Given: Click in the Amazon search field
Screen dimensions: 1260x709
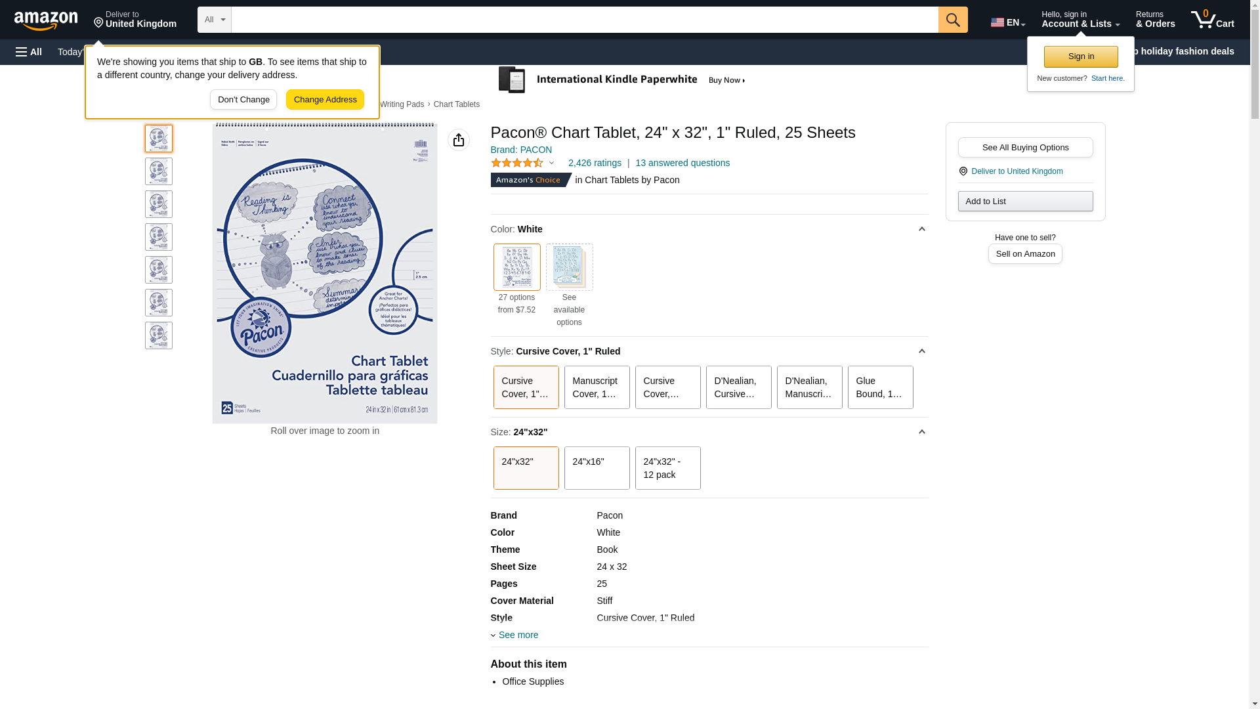Looking at the screenshot, I should pyautogui.click(x=584, y=20).
